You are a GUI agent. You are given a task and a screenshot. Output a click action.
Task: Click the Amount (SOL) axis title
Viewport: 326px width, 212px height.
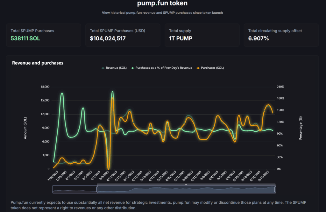pos(25,128)
